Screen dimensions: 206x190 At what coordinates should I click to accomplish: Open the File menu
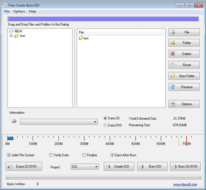(7, 11)
